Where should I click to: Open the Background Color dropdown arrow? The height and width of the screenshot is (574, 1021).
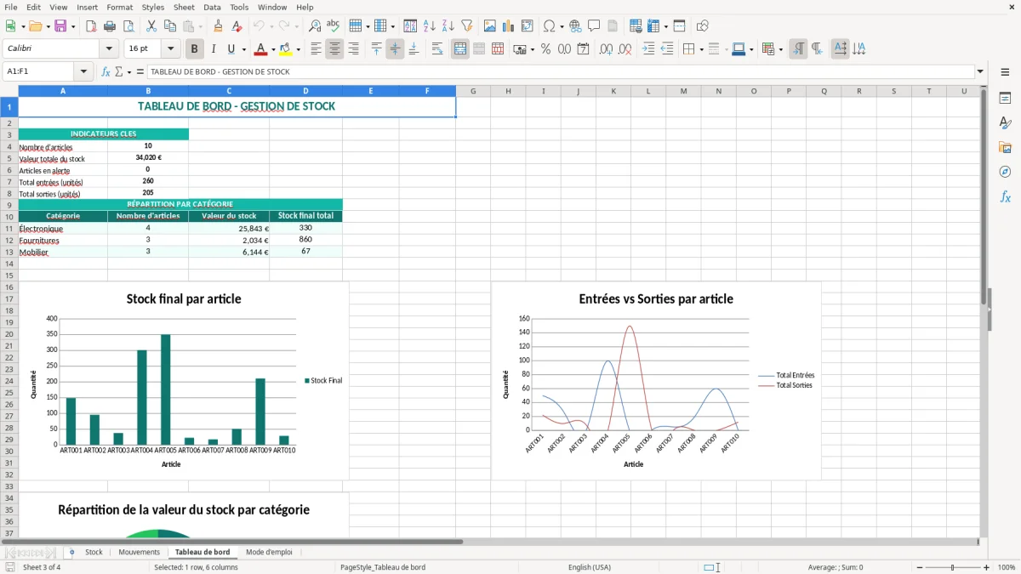coord(298,49)
